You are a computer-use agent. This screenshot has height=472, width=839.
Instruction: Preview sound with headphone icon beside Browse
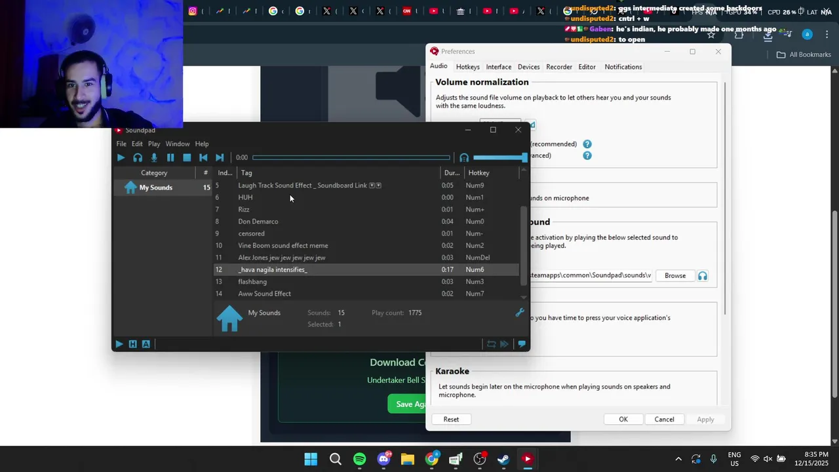click(x=703, y=276)
